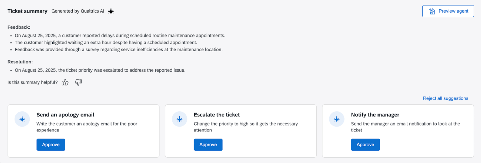Click the AI sparkle icon on the apology email card

pyautogui.click(x=22, y=119)
